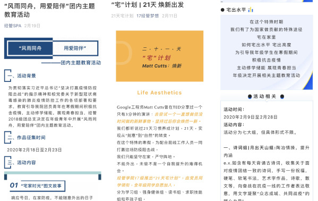The width and height of the screenshot is (318, 201).
Task: Open the 17经管梦想 account link
Action: click(148, 16)
